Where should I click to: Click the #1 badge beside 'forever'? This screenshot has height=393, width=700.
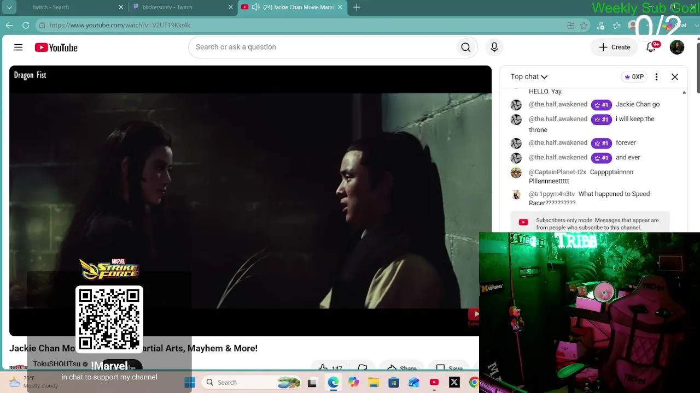[602, 143]
